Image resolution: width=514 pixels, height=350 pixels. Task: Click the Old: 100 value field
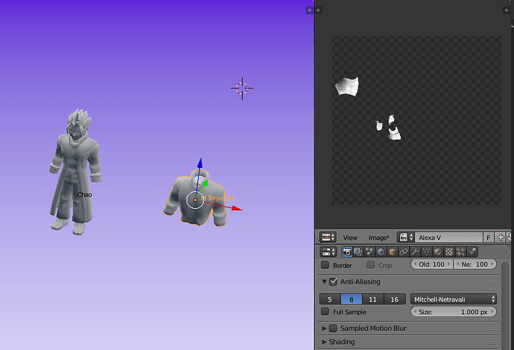[x=432, y=265]
